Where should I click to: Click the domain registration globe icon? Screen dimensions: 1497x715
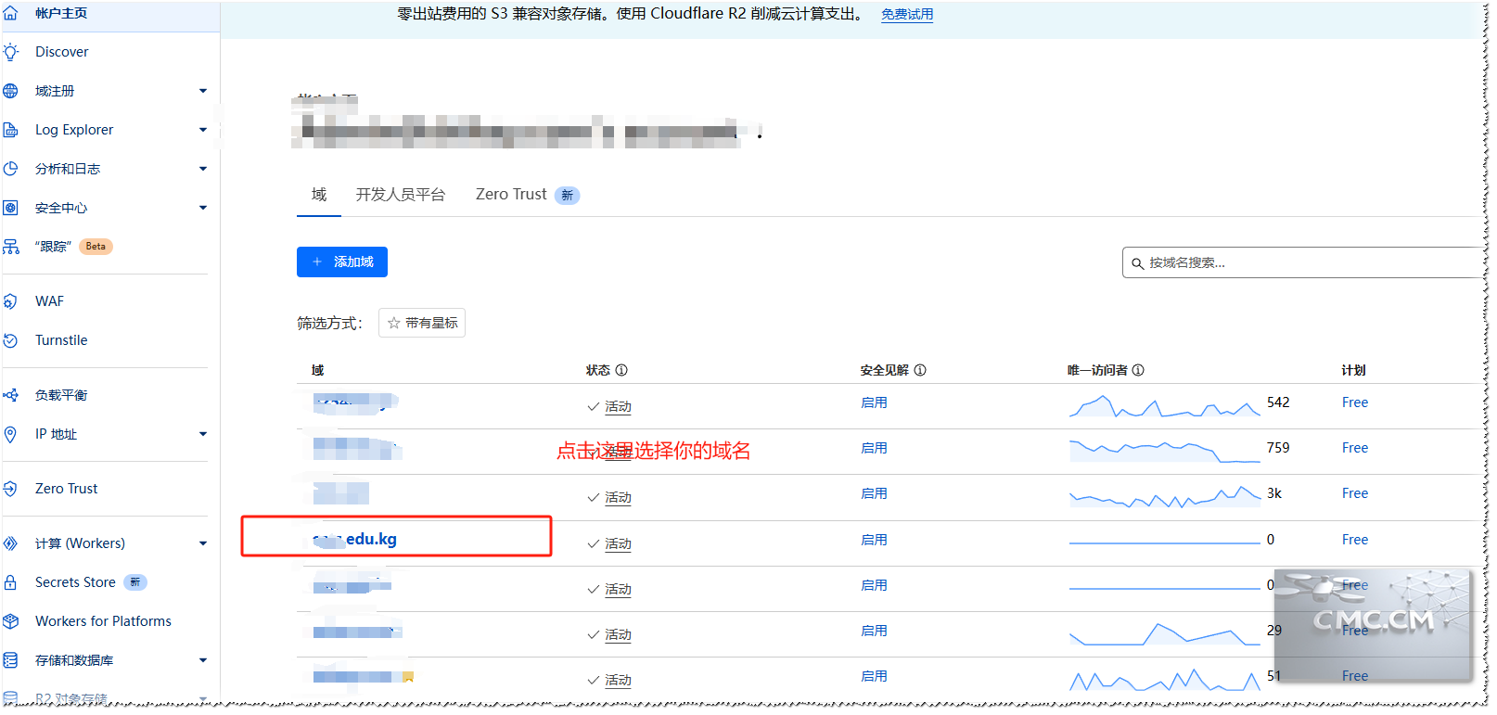click(x=10, y=91)
